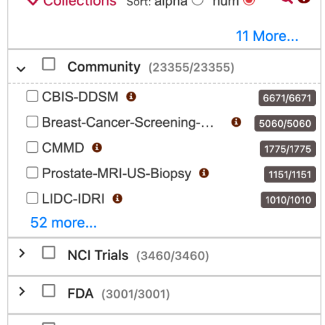Image resolution: width=325 pixels, height=325 pixels.
Task: Click the 6671/6671 count badge
Action: click(287, 98)
